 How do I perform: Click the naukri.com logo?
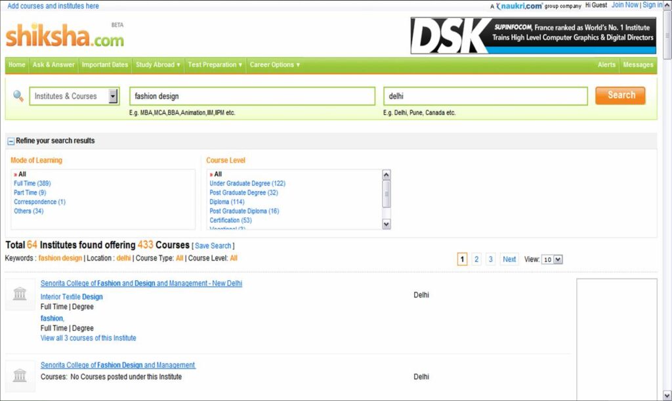(519, 6)
